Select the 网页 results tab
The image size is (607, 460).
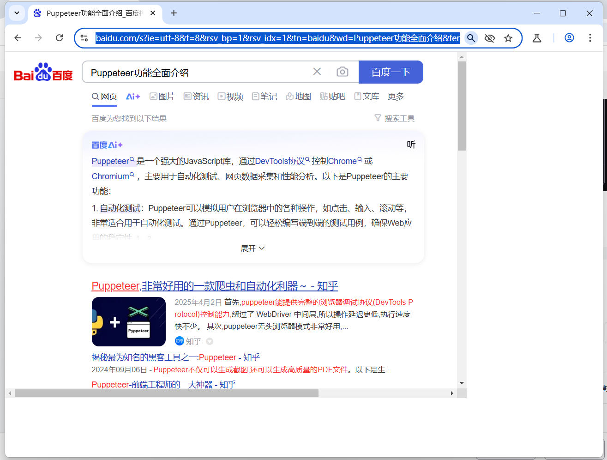104,97
